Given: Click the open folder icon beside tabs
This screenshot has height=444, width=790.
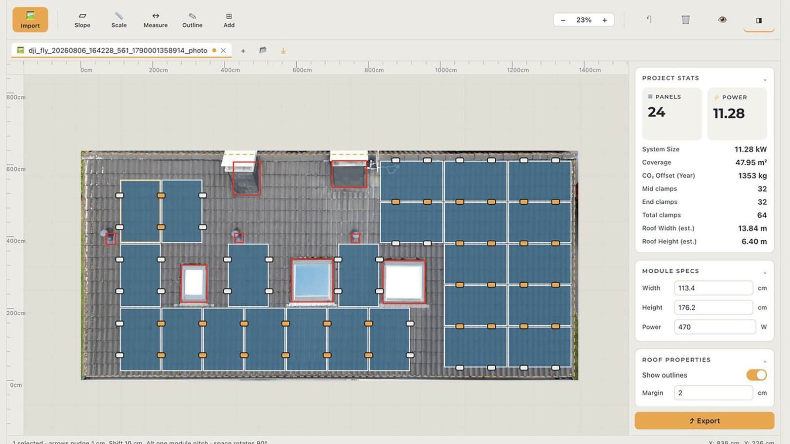Looking at the screenshot, I should coord(263,50).
